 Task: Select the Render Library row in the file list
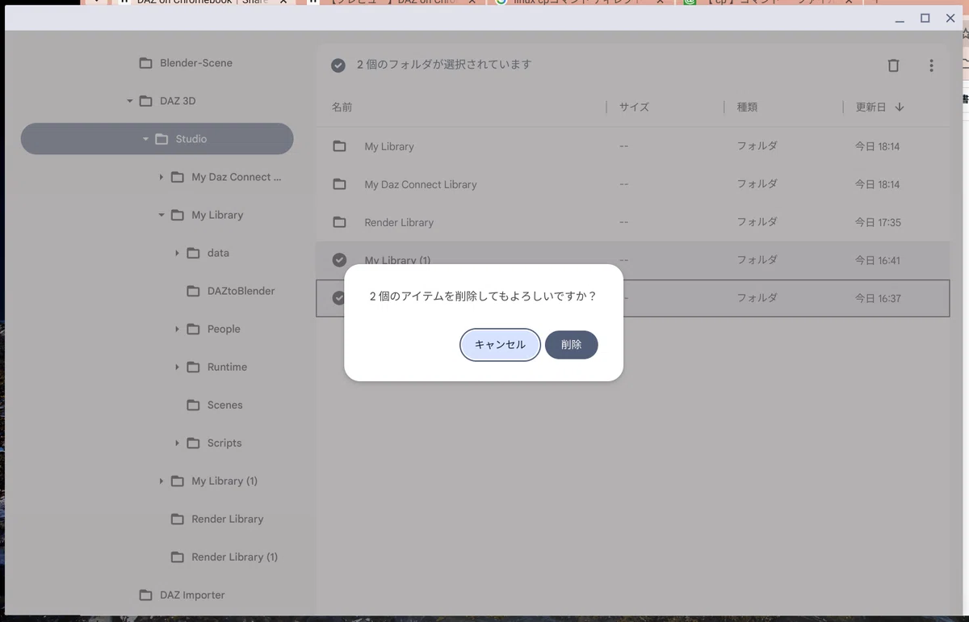632,222
